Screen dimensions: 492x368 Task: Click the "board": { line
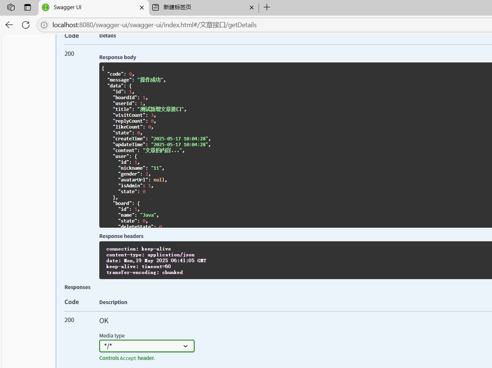pyautogui.click(x=126, y=203)
